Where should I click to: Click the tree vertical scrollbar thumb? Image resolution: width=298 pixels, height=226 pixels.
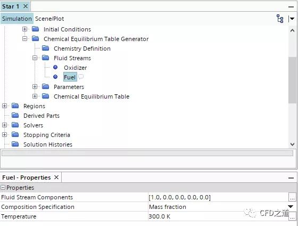(292, 80)
